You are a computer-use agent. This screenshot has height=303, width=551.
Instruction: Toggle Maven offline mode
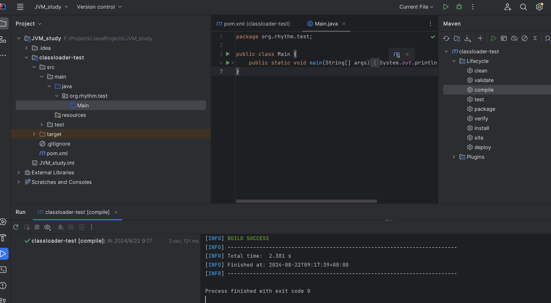[x=514, y=38]
